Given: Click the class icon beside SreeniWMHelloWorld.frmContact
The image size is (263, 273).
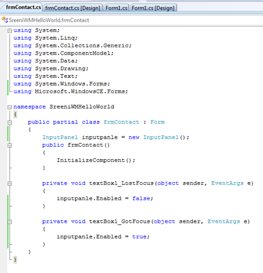Looking at the screenshot, I should (x=5, y=20).
